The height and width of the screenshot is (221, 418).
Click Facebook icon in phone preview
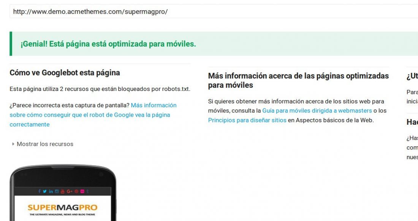(x=40, y=191)
